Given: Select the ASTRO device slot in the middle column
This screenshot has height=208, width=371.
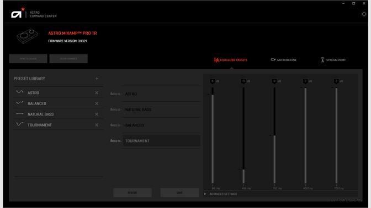Looking at the screenshot, I should tap(161, 94).
